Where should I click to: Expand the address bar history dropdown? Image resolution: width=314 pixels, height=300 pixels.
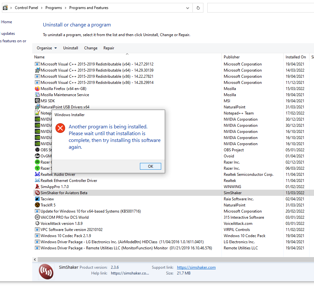coord(187,8)
